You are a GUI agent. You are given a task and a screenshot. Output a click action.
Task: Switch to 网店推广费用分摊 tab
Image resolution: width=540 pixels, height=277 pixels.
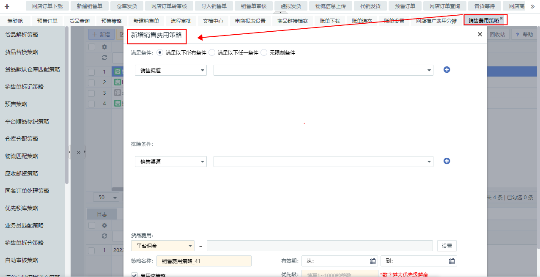[436, 21]
